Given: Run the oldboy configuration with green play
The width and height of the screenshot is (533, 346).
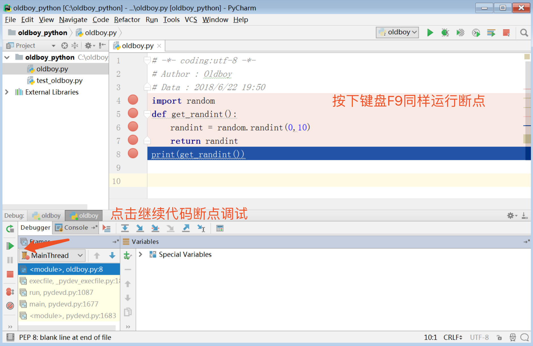Looking at the screenshot, I should (x=430, y=33).
